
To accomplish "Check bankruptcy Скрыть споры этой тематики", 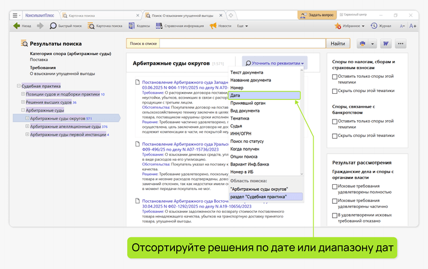I will tap(334, 136).
